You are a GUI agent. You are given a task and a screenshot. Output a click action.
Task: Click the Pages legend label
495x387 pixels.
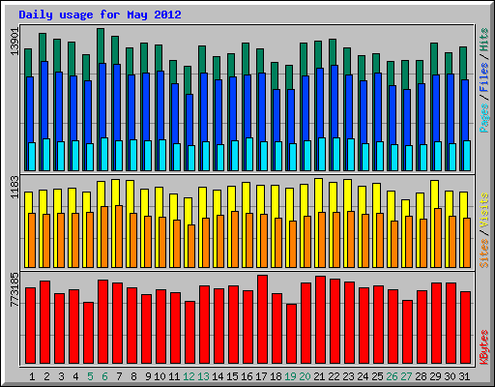pos(484,118)
